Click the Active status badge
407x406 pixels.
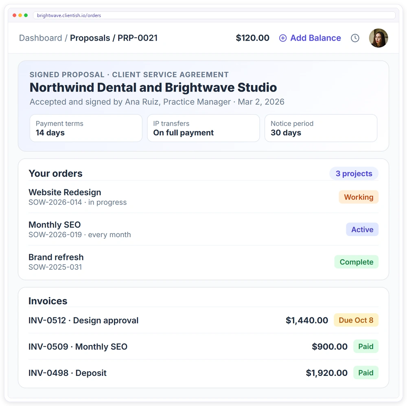(362, 229)
